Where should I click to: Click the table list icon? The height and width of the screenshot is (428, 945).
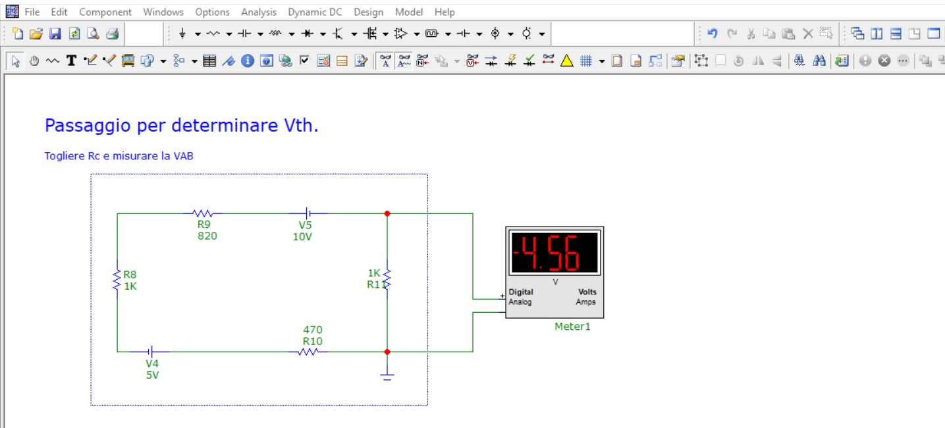point(209,61)
